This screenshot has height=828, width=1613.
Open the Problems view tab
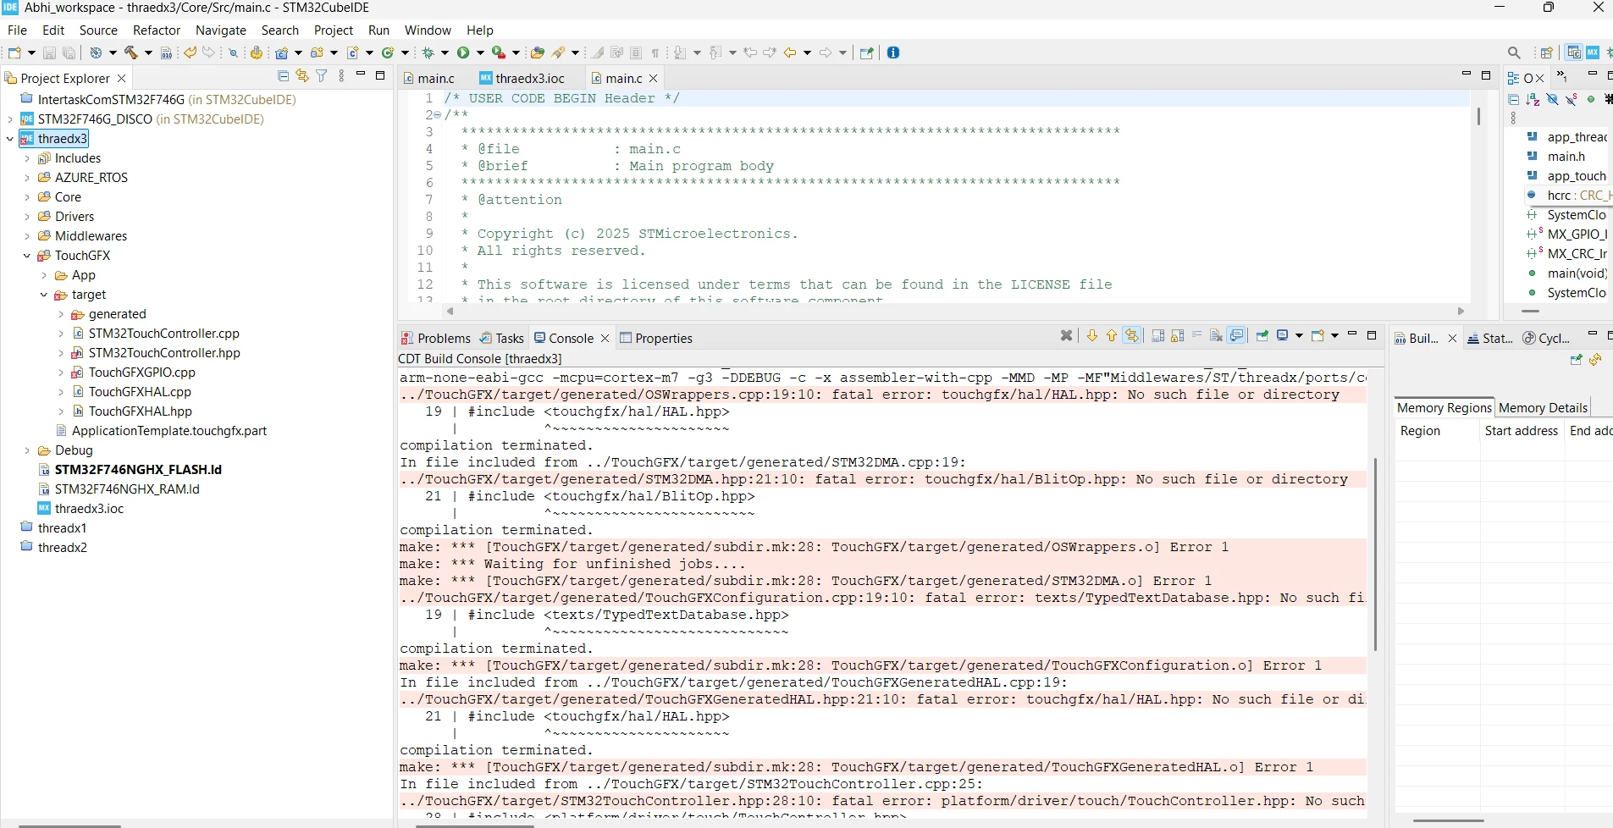point(435,338)
